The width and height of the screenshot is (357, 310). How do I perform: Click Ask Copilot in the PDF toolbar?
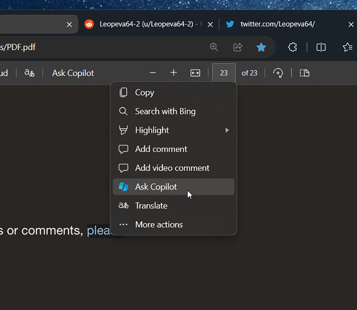pos(73,73)
